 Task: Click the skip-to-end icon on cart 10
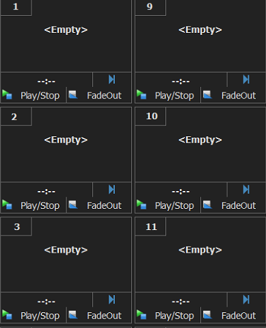point(246,190)
